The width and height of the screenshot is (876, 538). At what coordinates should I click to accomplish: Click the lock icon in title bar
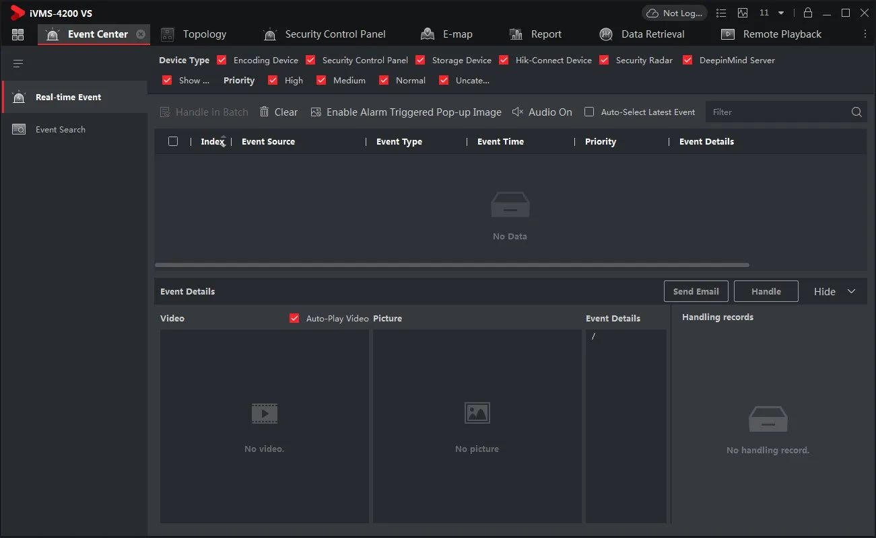pyautogui.click(x=808, y=13)
